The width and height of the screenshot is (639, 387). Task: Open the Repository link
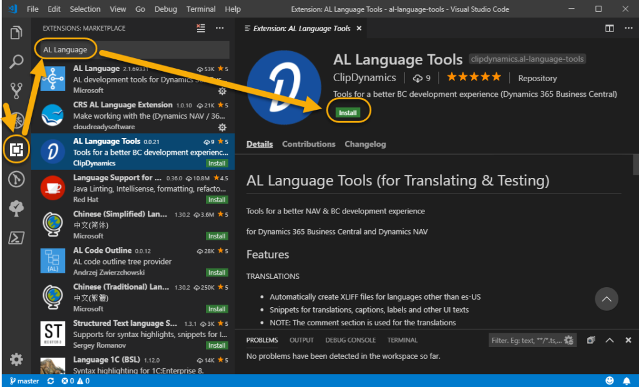pyautogui.click(x=537, y=78)
